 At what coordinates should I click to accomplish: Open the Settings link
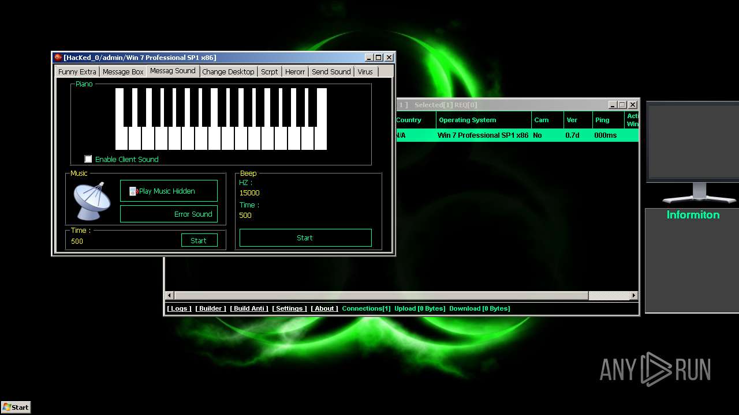pyautogui.click(x=290, y=308)
